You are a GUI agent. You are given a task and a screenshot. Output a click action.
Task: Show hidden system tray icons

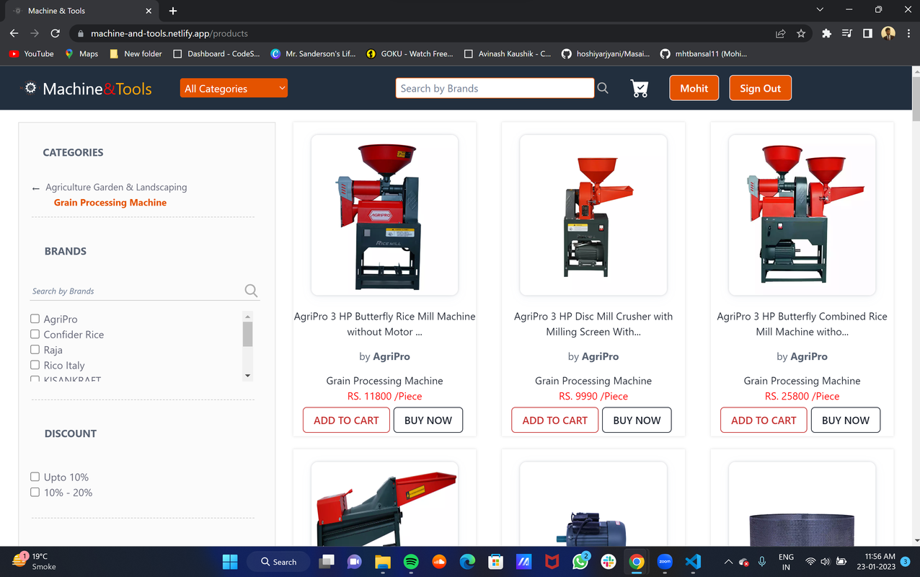[x=727, y=562]
